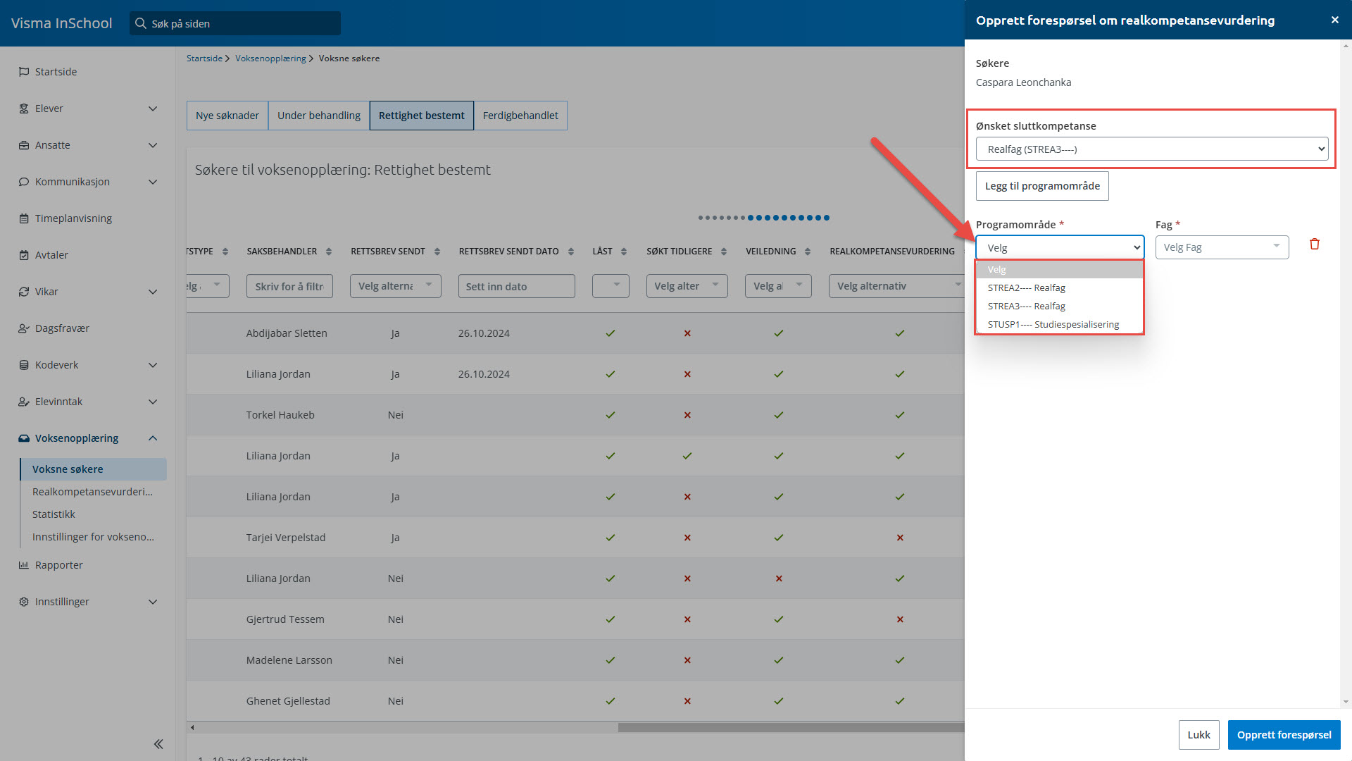Click Tarjei Verpelstad in the table
Screen dimensions: 1352x761
click(286, 538)
